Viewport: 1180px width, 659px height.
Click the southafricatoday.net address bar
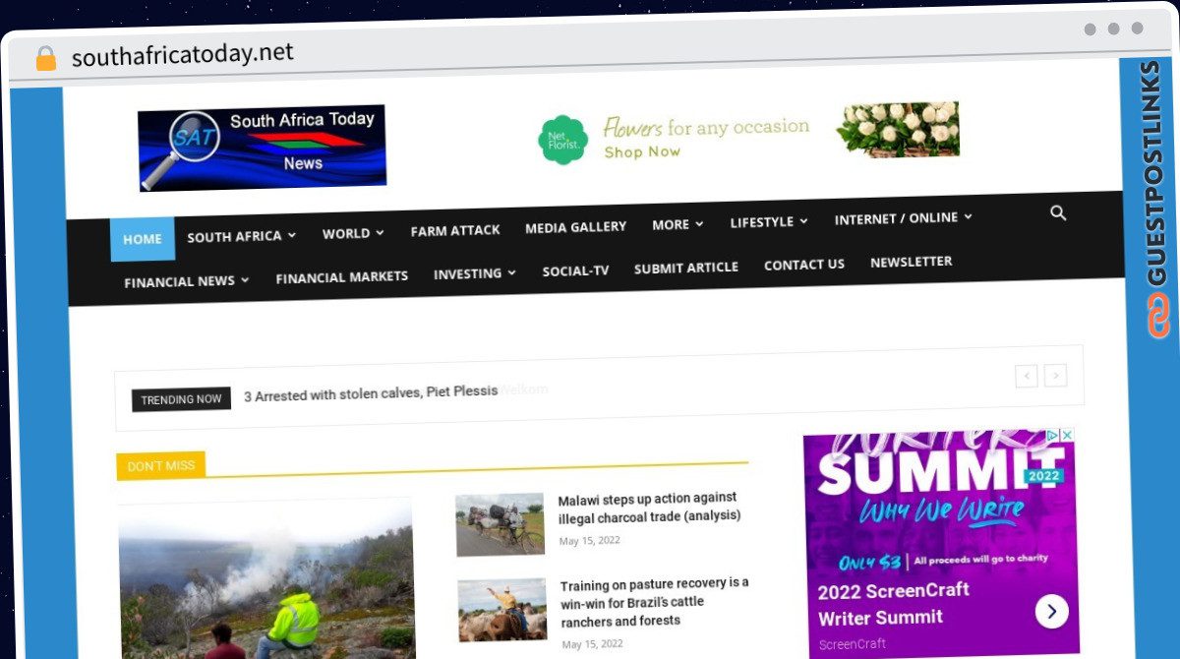tap(183, 53)
